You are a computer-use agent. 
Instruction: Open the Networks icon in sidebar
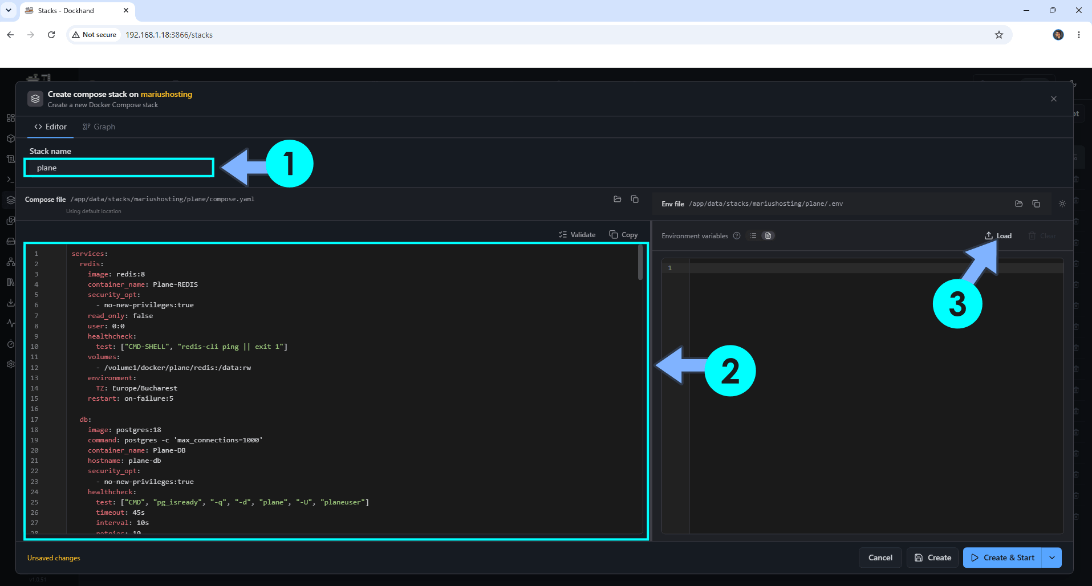(x=10, y=262)
